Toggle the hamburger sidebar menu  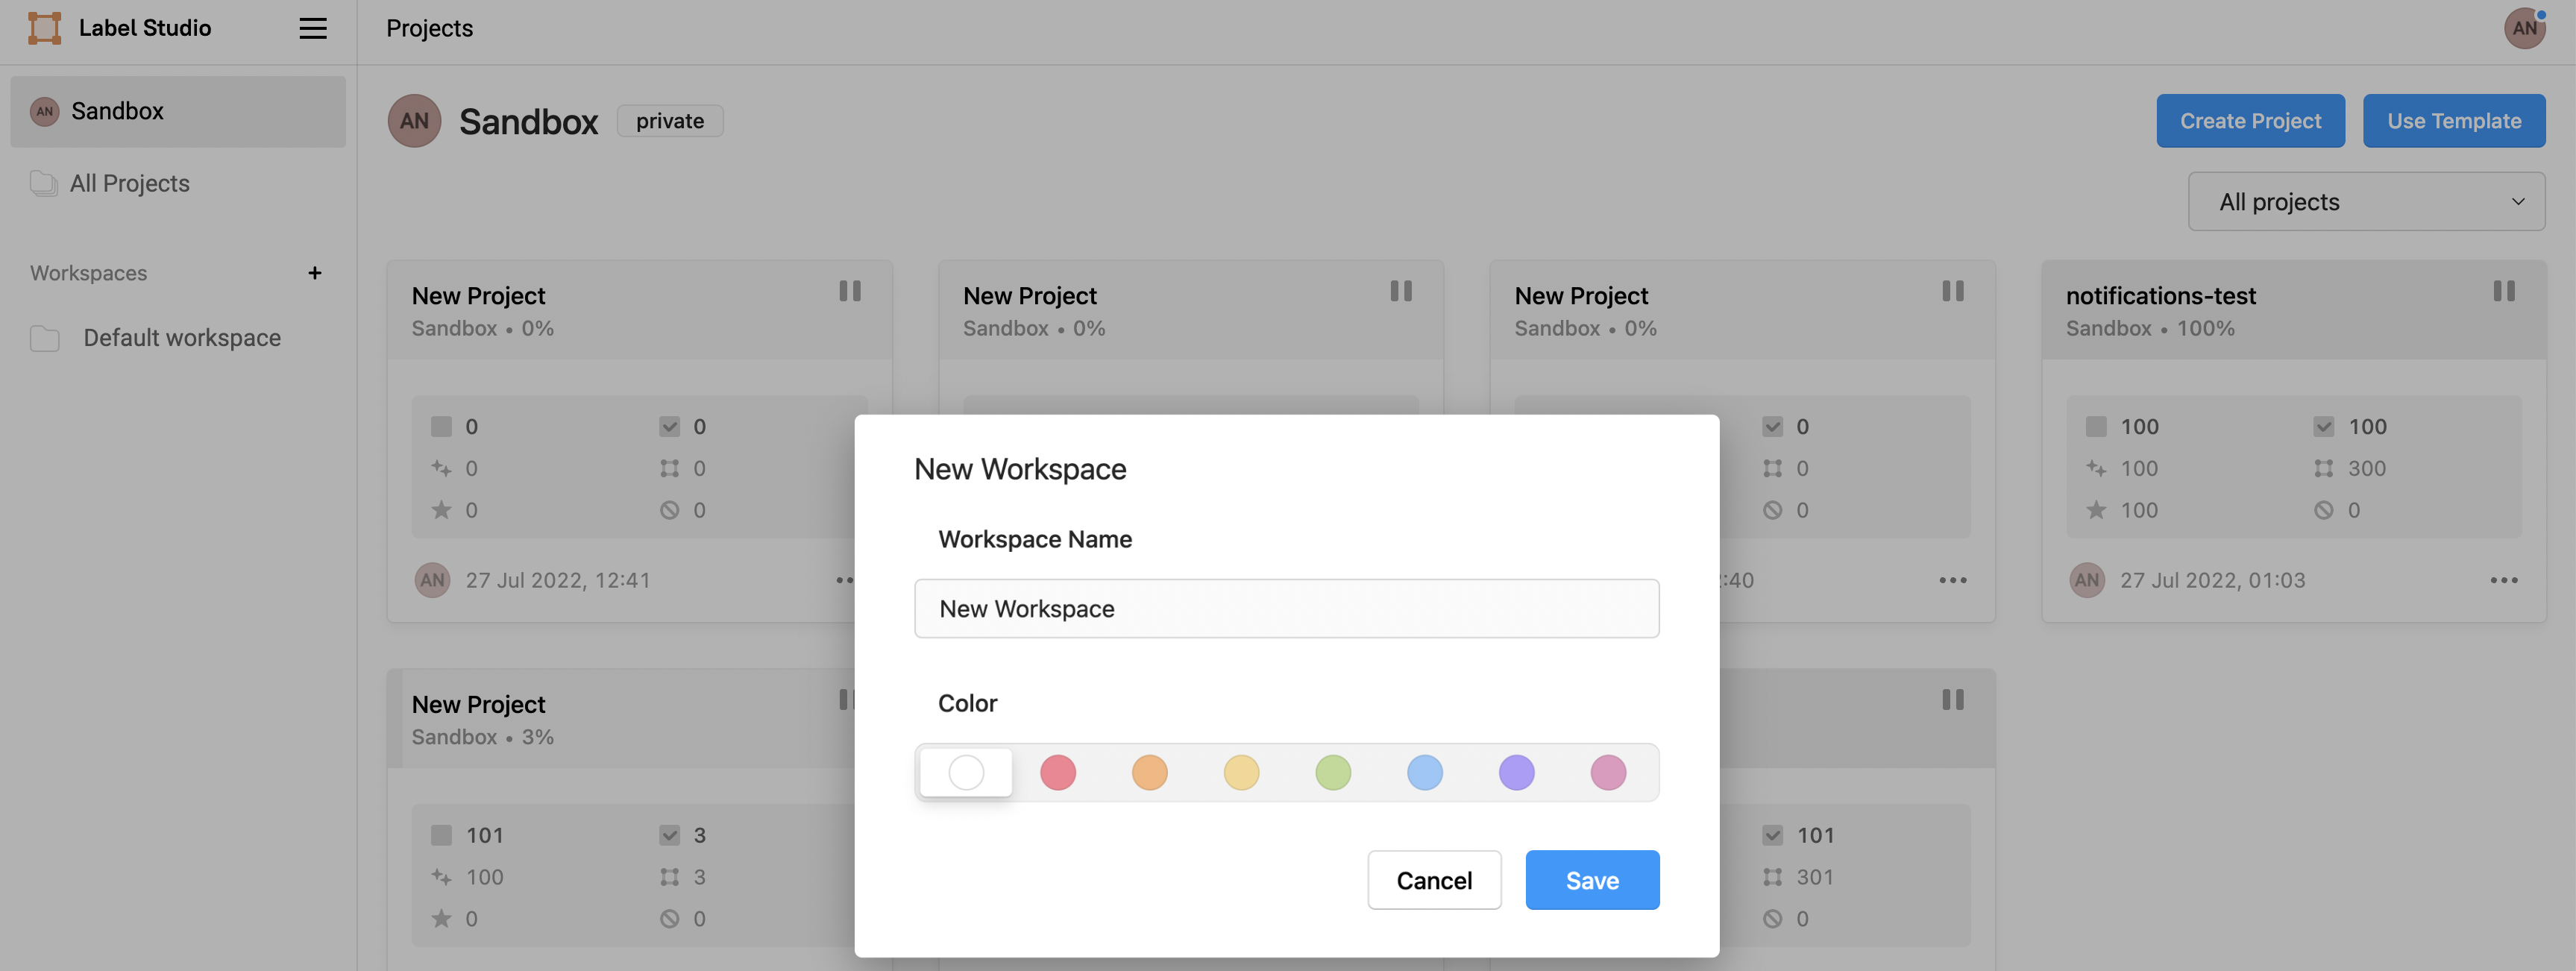pos(313,28)
